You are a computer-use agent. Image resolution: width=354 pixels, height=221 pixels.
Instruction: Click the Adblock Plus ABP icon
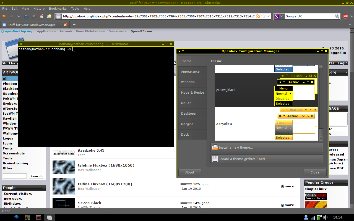pos(345,16)
